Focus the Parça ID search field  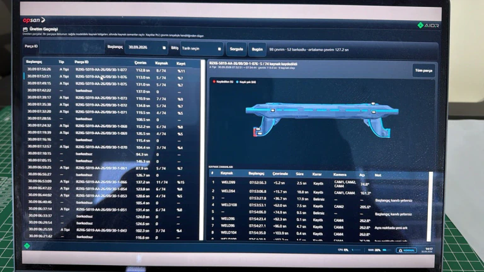pos(72,47)
